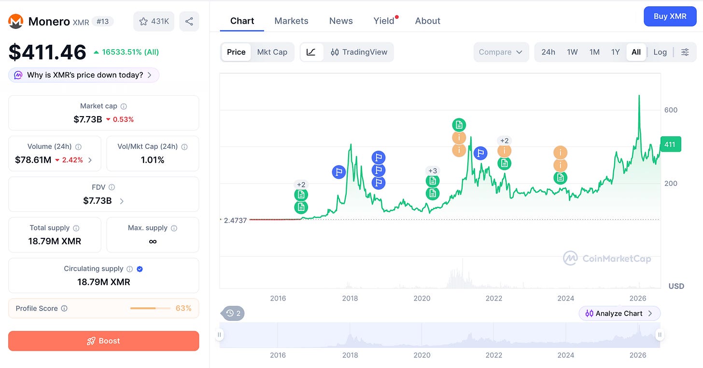The height and width of the screenshot is (368, 703).
Task: Select the 1Y time range
Action: [615, 52]
